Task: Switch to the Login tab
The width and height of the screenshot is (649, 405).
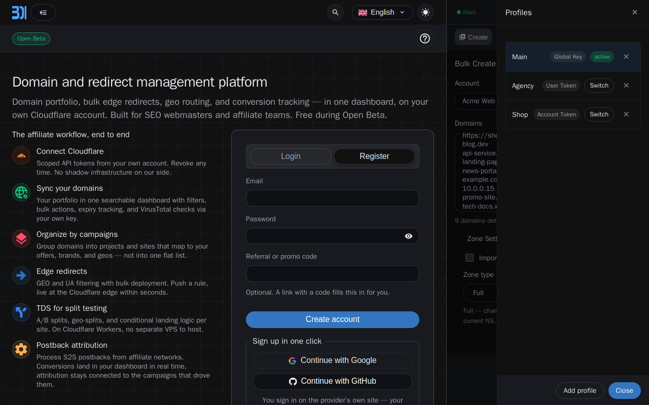Action: pyautogui.click(x=291, y=156)
